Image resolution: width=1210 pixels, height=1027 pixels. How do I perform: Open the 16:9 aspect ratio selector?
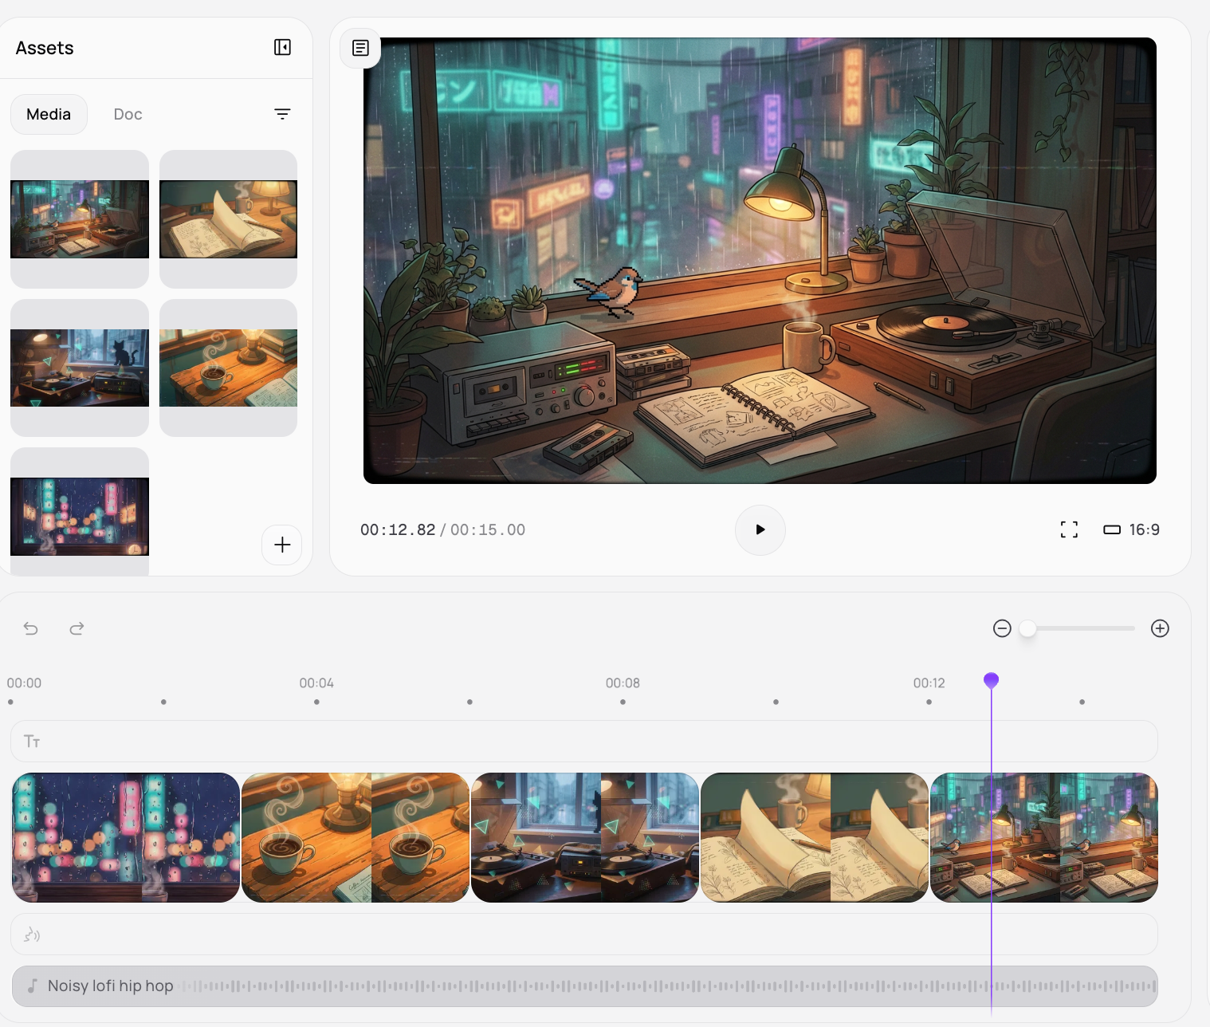coord(1131,529)
